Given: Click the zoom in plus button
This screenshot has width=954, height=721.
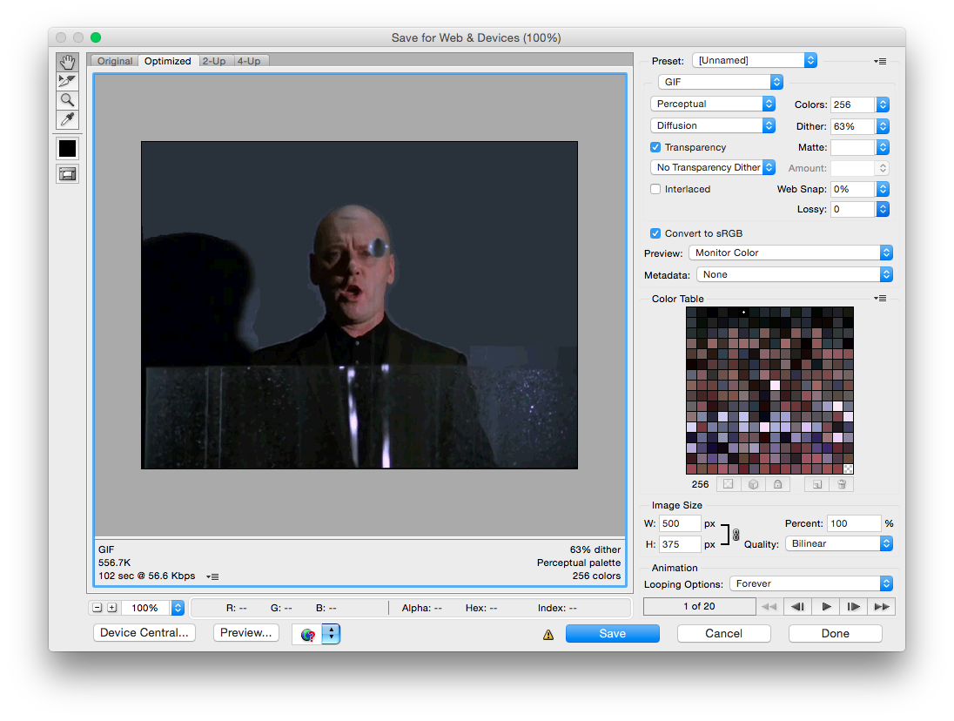Looking at the screenshot, I should (x=112, y=607).
